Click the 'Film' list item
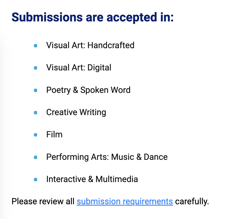Viewport: 242px width, 219px height. (54, 134)
